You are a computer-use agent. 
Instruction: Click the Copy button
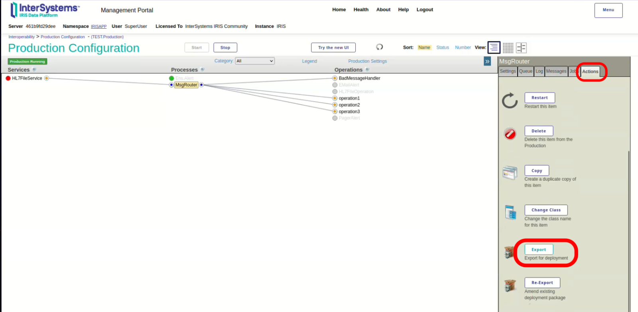coord(537,170)
